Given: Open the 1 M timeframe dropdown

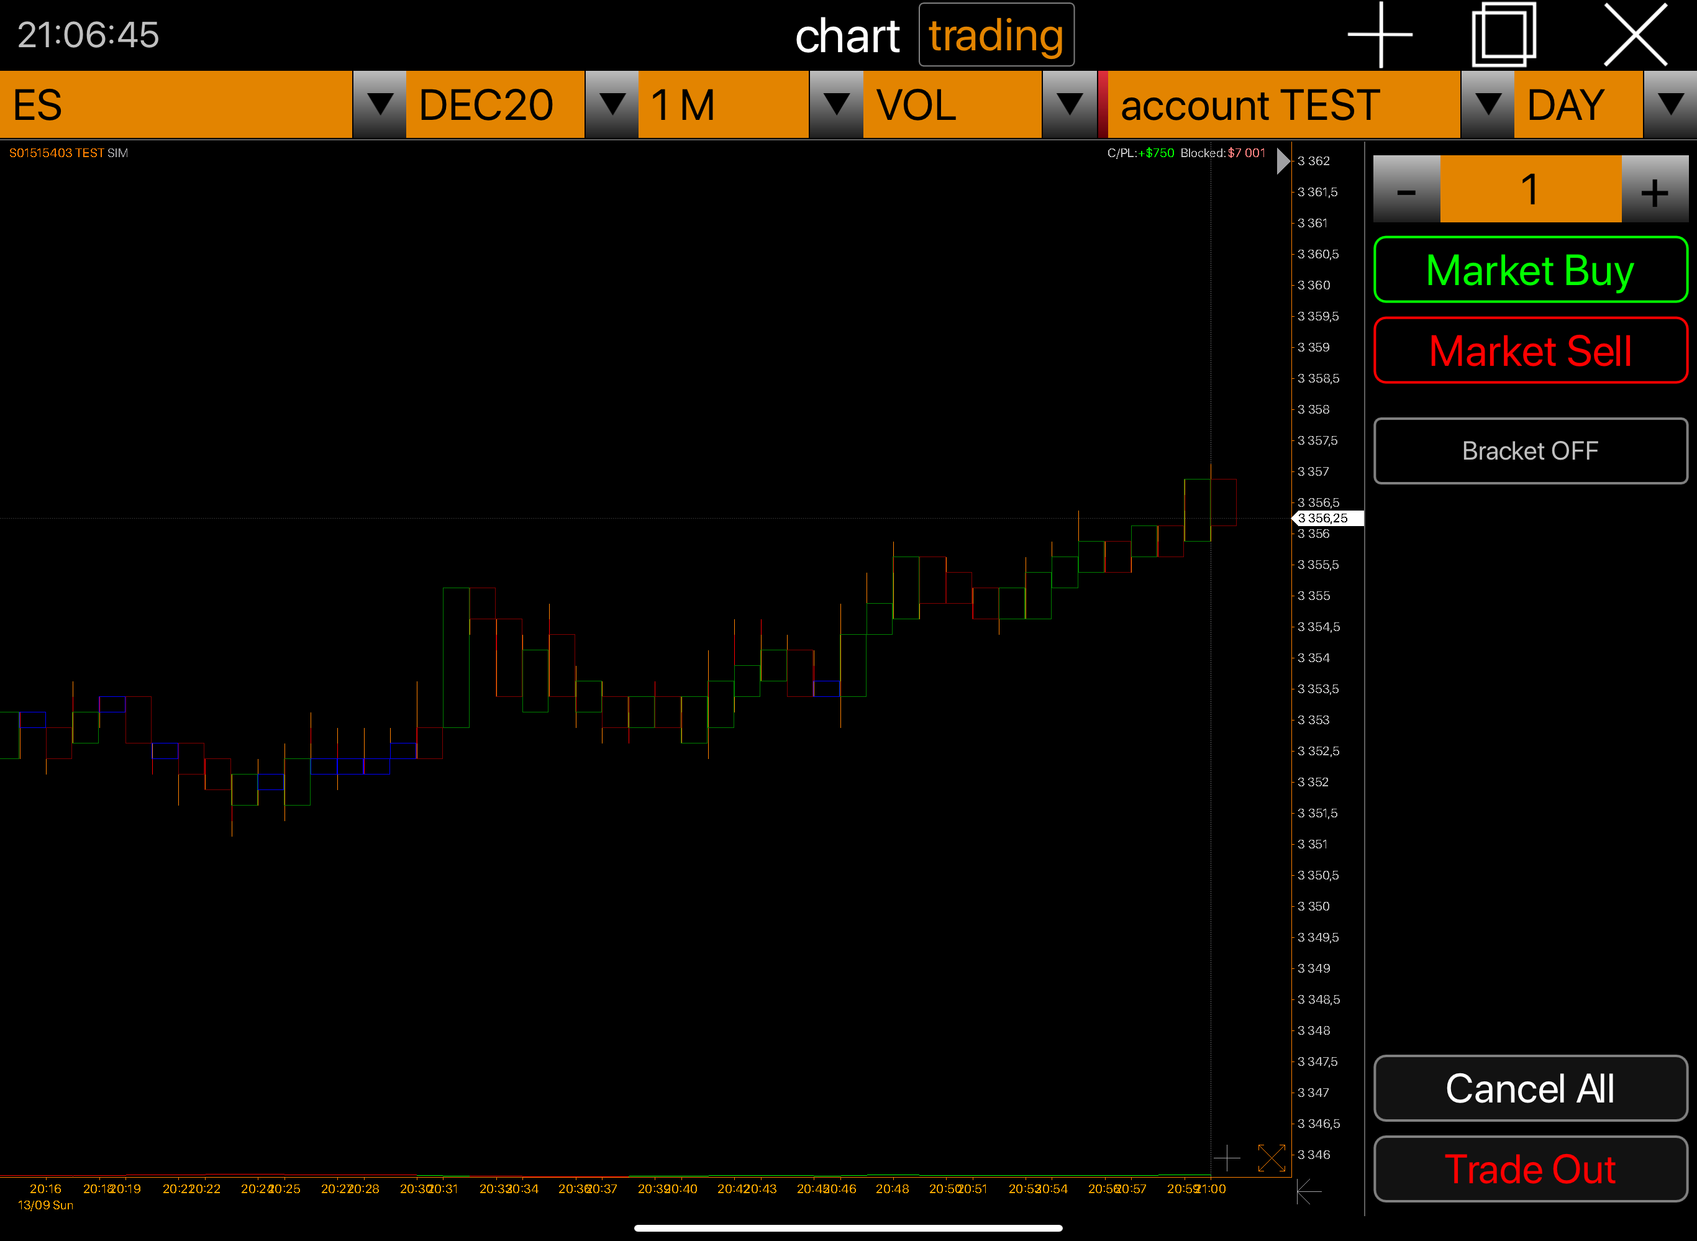Looking at the screenshot, I should click(x=836, y=105).
